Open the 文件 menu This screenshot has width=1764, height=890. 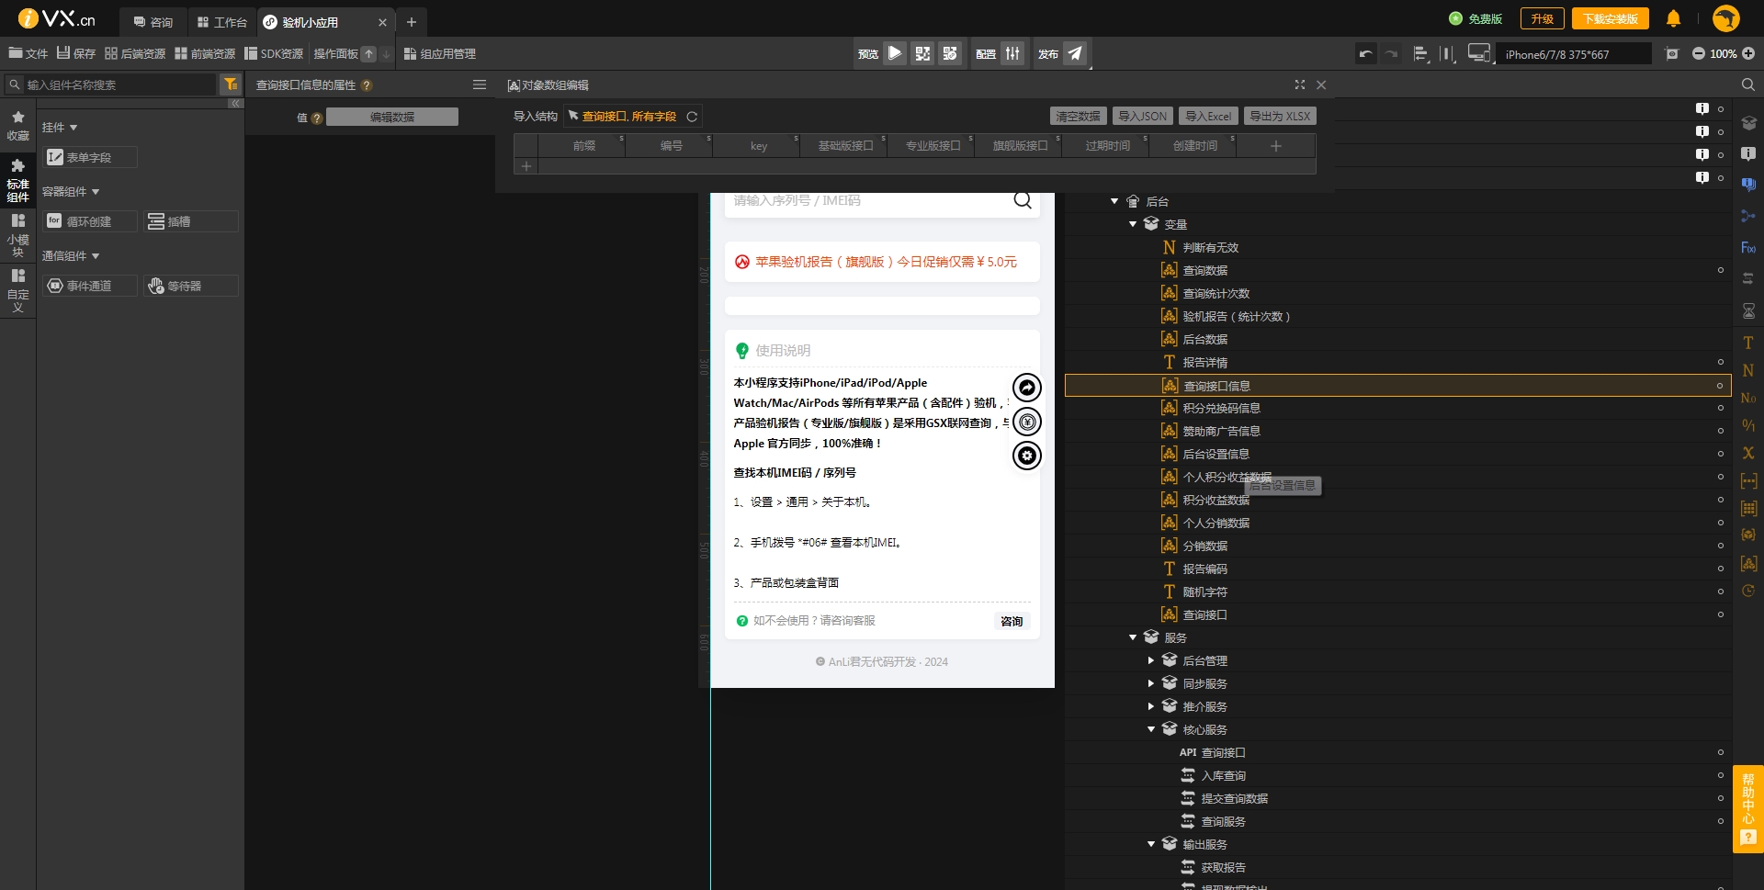point(28,53)
